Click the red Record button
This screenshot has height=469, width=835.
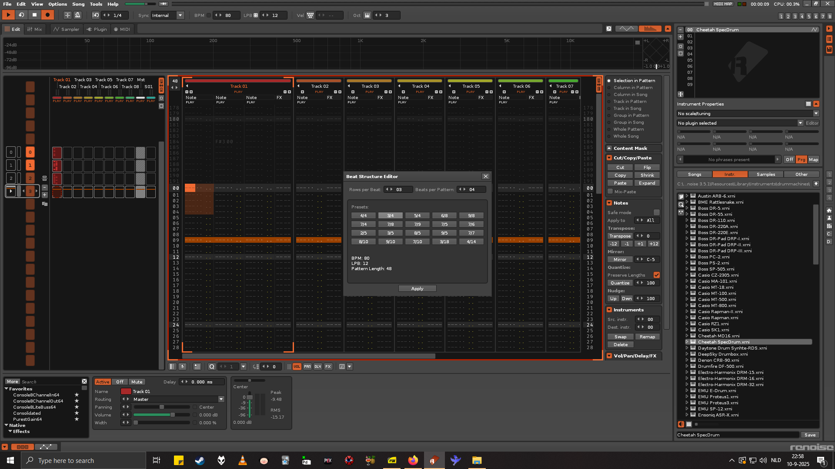(47, 15)
